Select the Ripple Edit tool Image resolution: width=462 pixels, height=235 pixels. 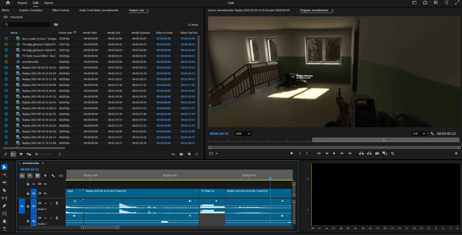tap(4, 183)
